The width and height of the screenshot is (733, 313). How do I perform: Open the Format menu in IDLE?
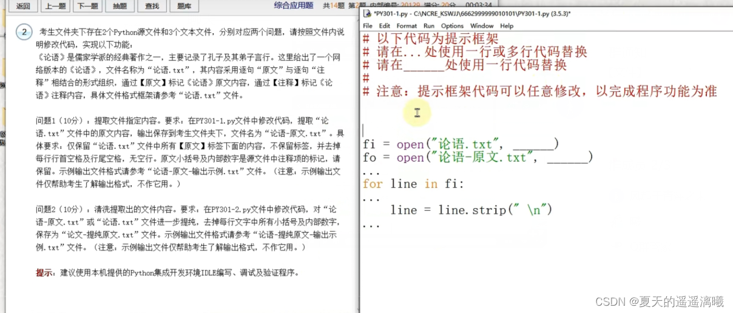tap(407, 26)
